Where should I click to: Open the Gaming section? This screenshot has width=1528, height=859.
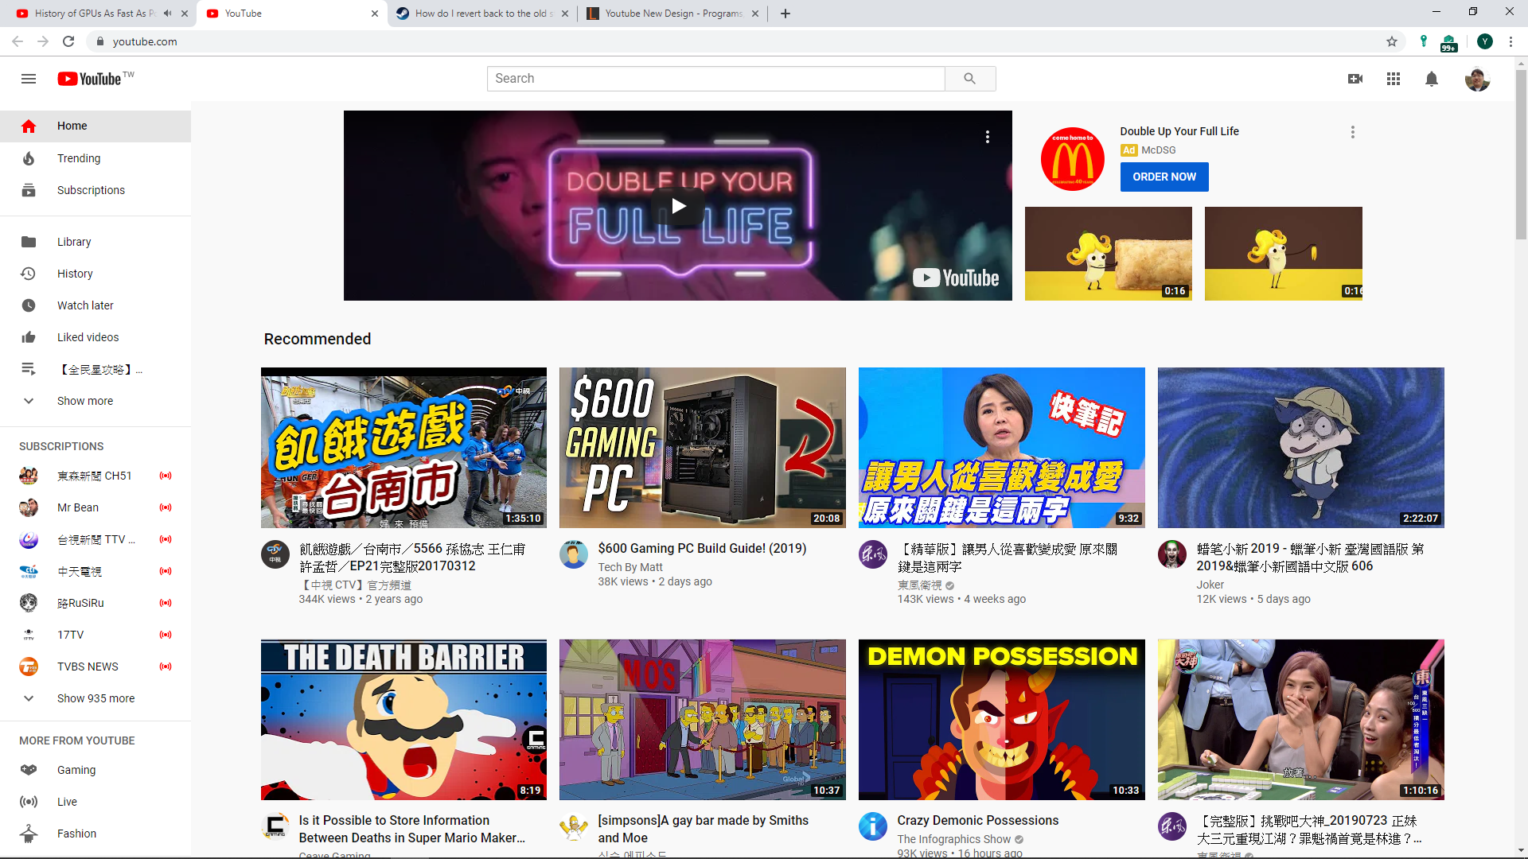[95, 770]
